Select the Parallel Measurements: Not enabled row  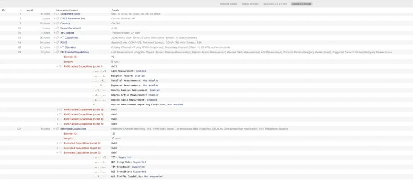pos(206,81)
